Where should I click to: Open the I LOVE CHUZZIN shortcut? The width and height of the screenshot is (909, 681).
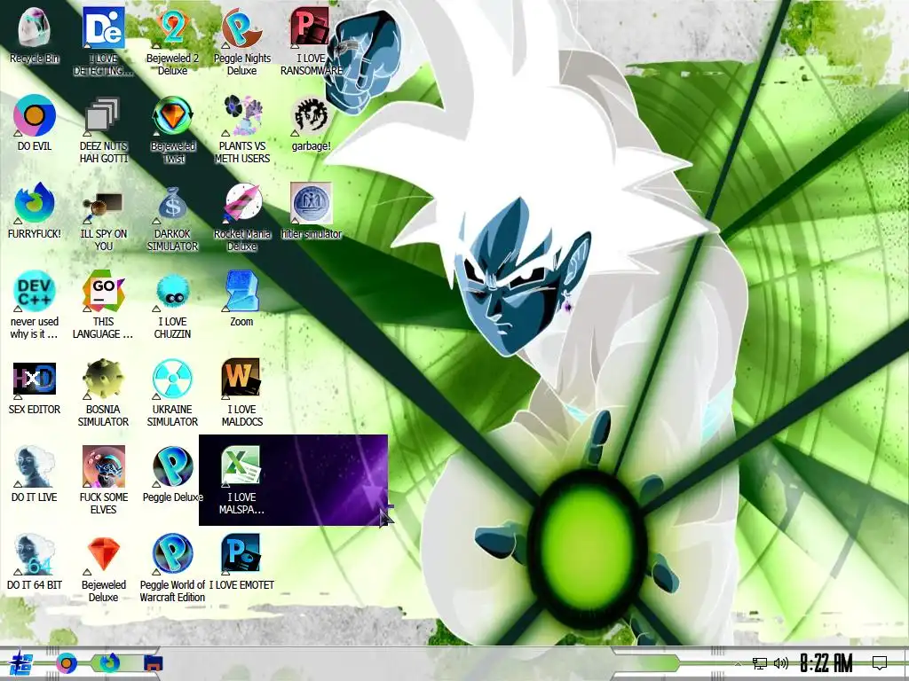[x=172, y=291]
